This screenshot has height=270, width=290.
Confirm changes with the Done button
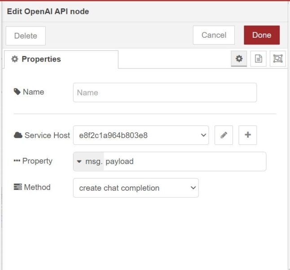[x=261, y=35]
